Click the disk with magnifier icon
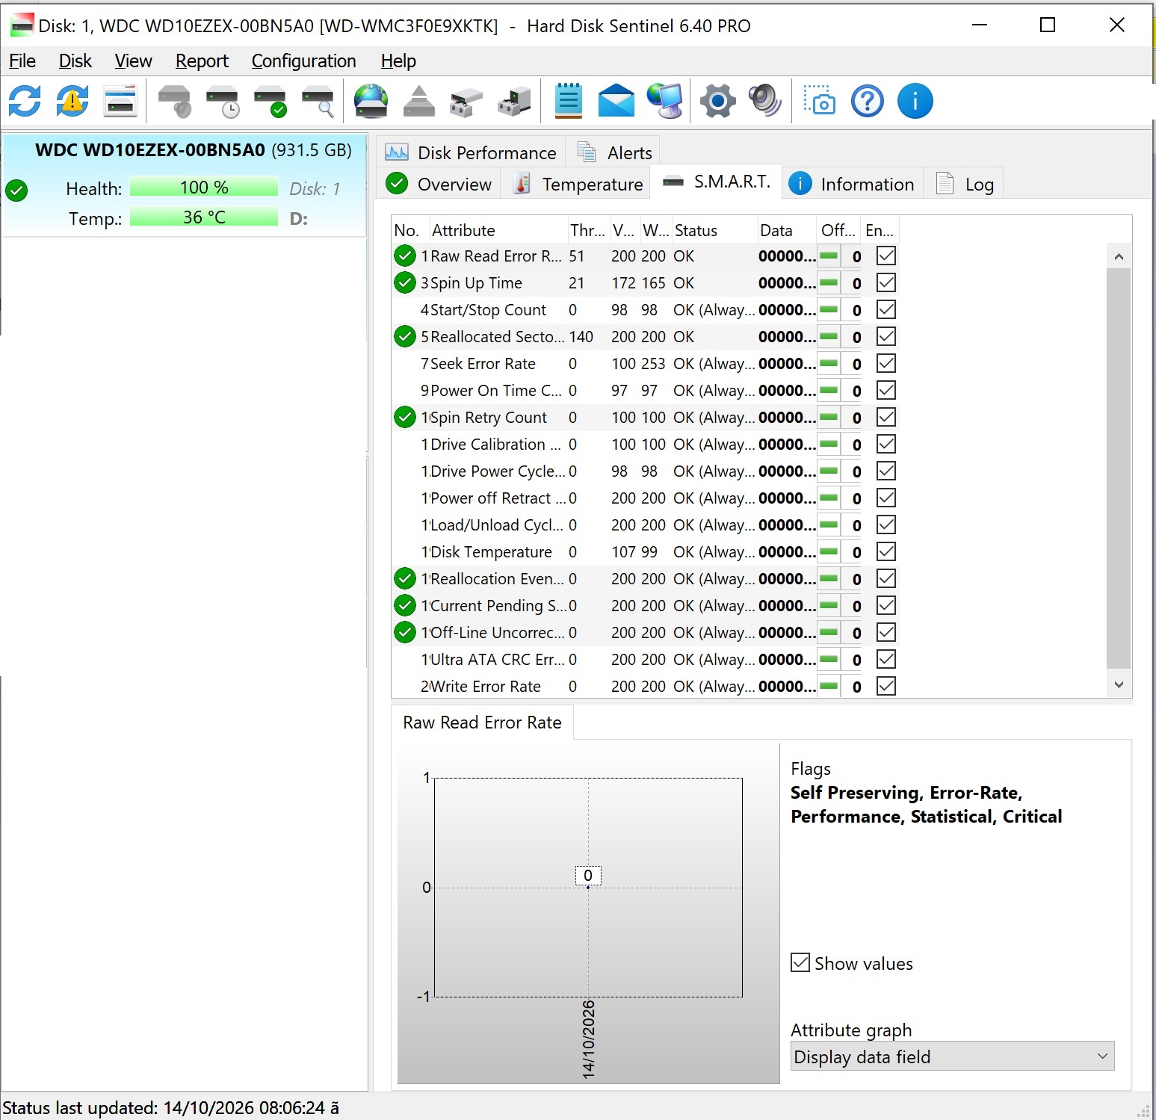The height and width of the screenshot is (1120, 1156). (x=318, y=101)
